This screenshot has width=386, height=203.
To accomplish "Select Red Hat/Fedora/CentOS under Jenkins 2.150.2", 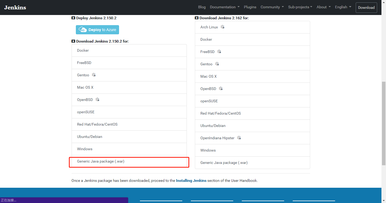I will 129,124.
